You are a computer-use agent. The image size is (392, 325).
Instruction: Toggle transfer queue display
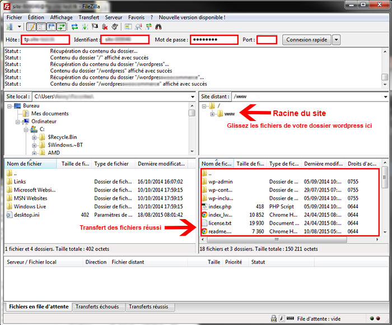click(x=61, y=26)
